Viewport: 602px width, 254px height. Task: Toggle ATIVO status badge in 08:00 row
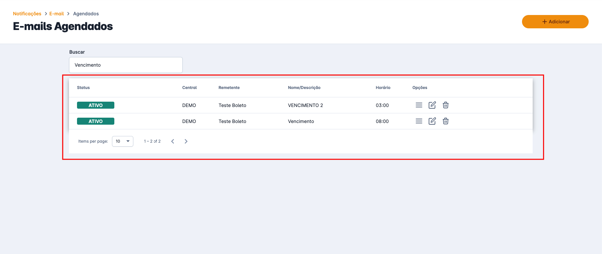coord(96,121)
